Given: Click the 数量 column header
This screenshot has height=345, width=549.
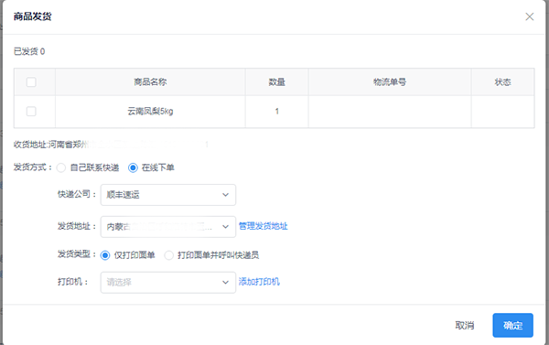Looking at the screenshot, I should pos(276,82).
